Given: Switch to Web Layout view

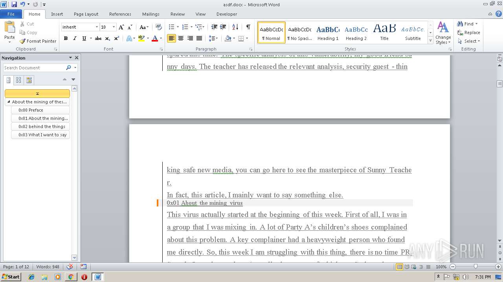Looking at the screenshot, I should click(x=414, y=267).
